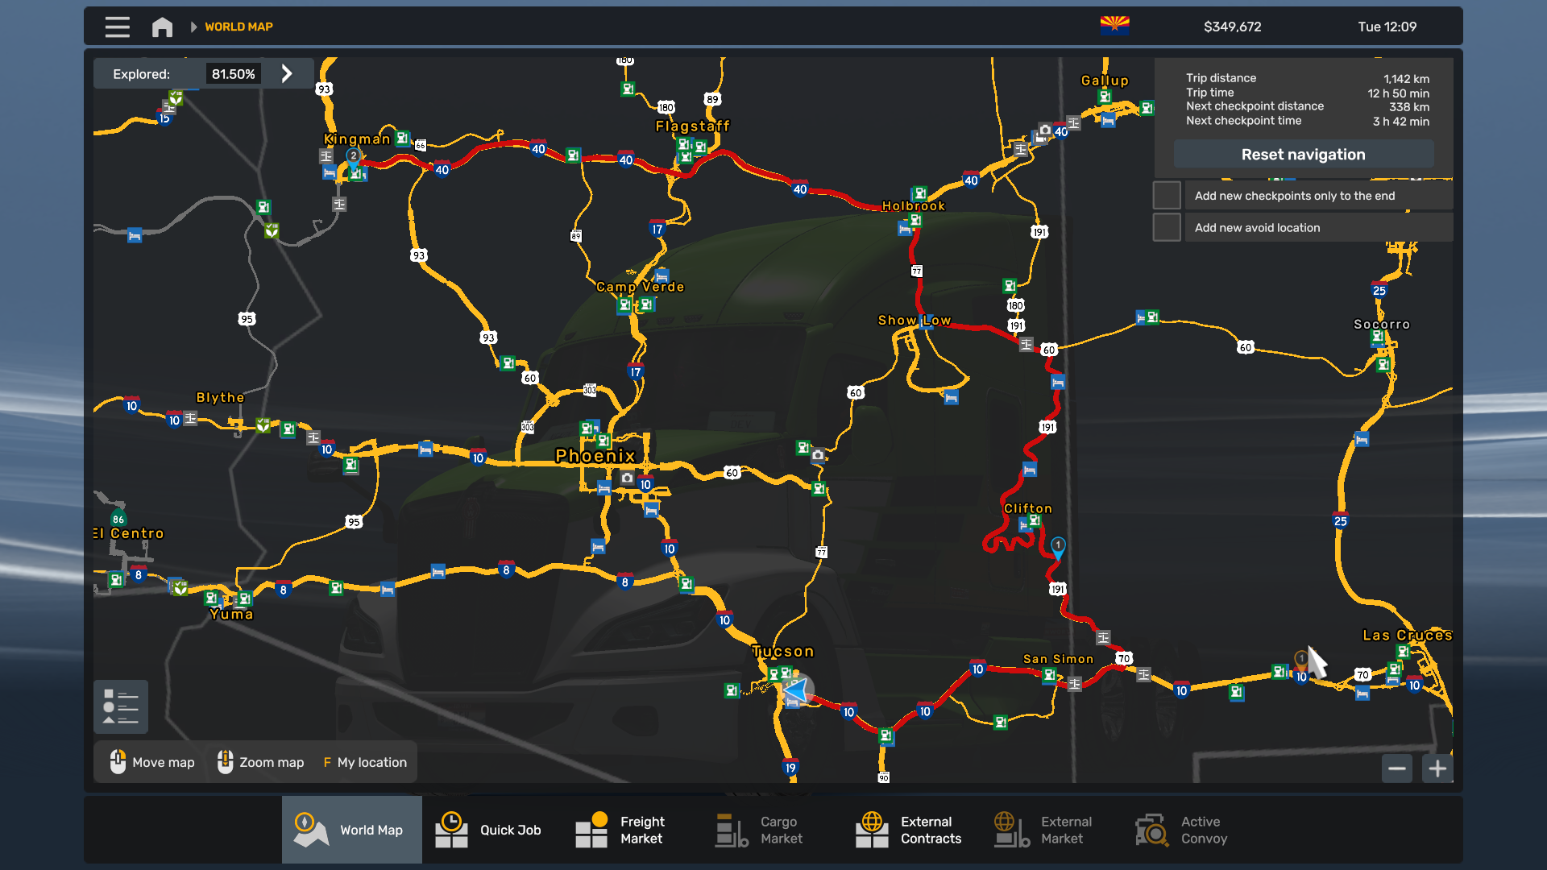Check Add new avoid location
Image resolution: width=1547 pixels, height=870 pixels.
[x=1166, y=226]
